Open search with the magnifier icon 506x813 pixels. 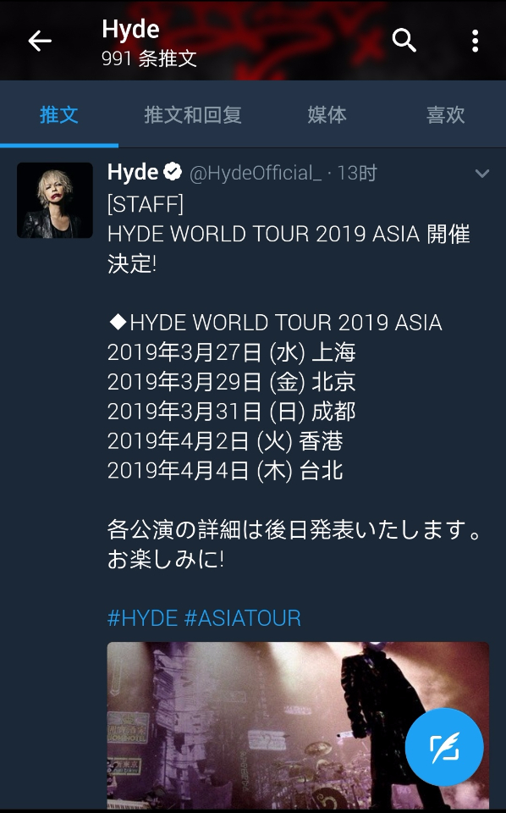(404, 40)
